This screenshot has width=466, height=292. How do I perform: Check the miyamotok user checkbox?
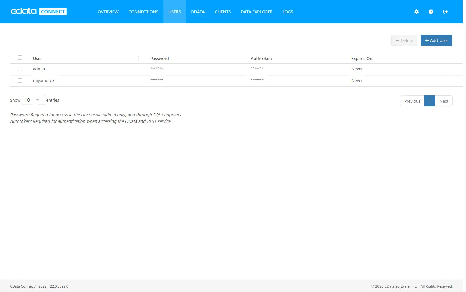(20, 80)
